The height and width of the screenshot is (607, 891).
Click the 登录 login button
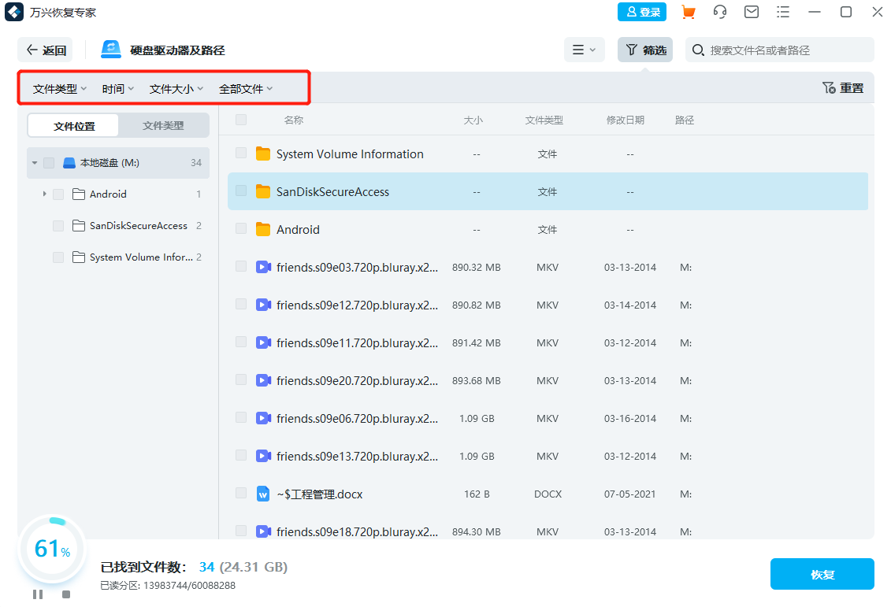tap(641, 12)
